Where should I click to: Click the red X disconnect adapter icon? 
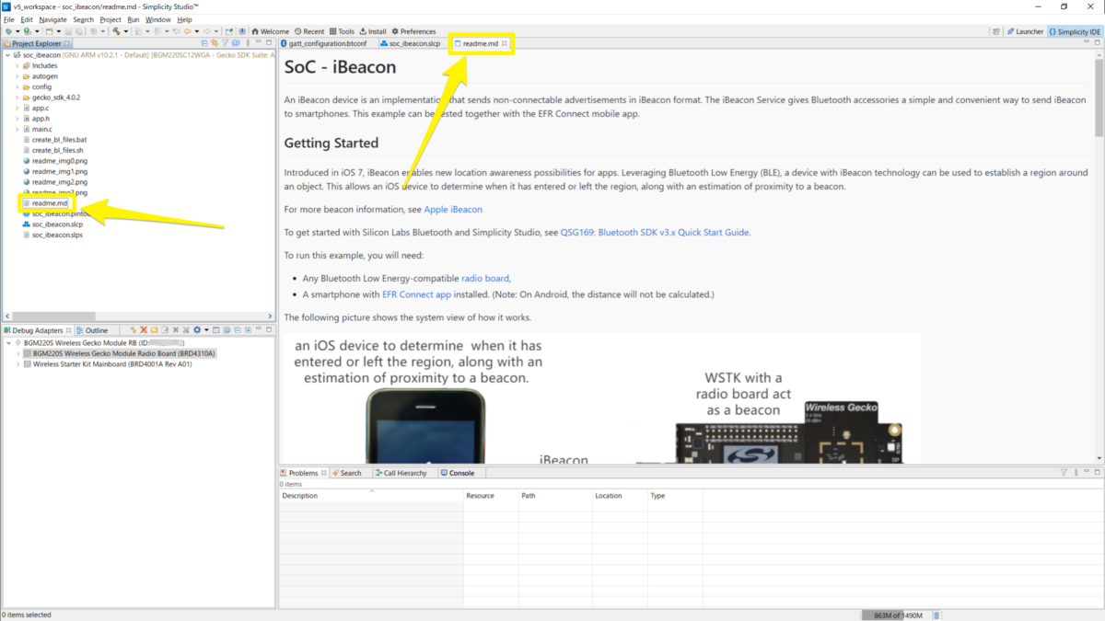[x=144, y=330]
